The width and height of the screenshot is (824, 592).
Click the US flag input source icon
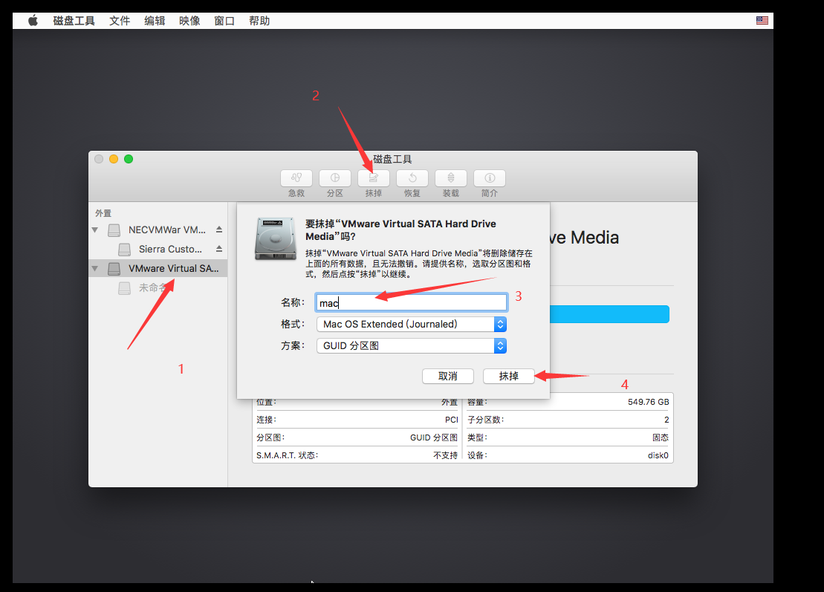tap(762, 21)
